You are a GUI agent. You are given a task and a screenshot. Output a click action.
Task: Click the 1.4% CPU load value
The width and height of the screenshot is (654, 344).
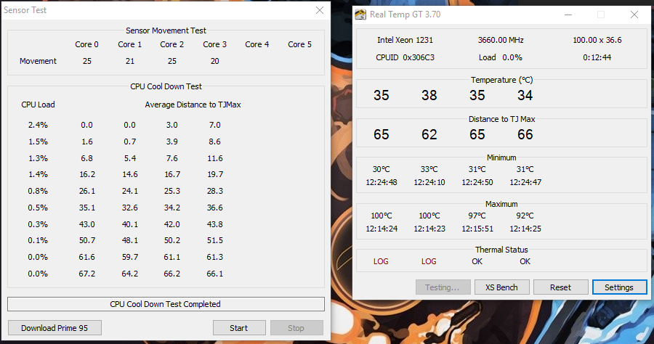coord(38,174)
